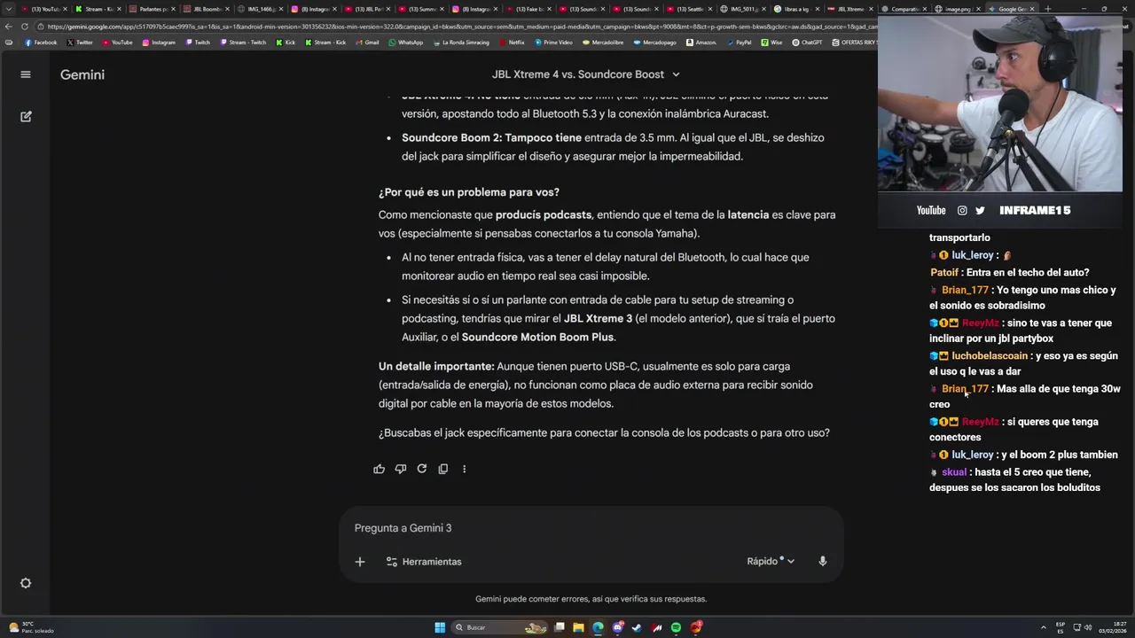Switch to the Parlantes browser tab

pos(153,9)
